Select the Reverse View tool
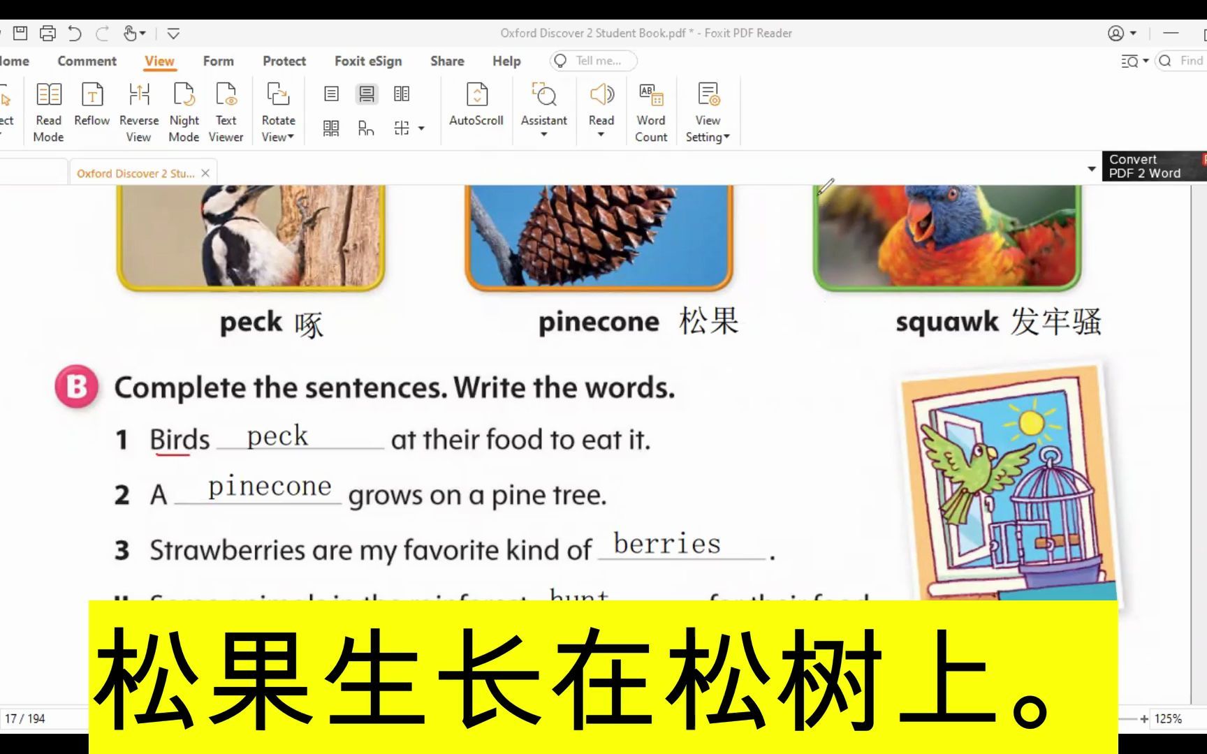Viewport: 1207px width, 754px height. click(x=138, y=110)
